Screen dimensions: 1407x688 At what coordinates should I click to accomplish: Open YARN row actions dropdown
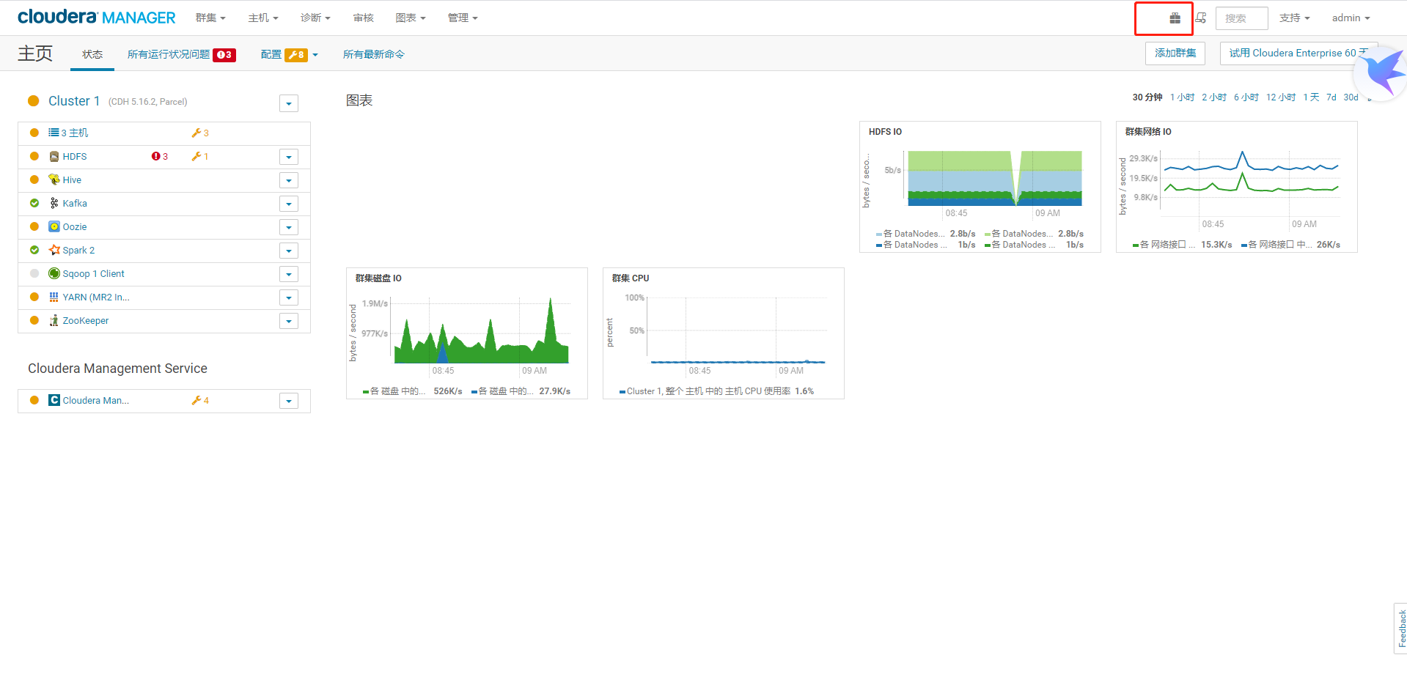click(289, 297)
